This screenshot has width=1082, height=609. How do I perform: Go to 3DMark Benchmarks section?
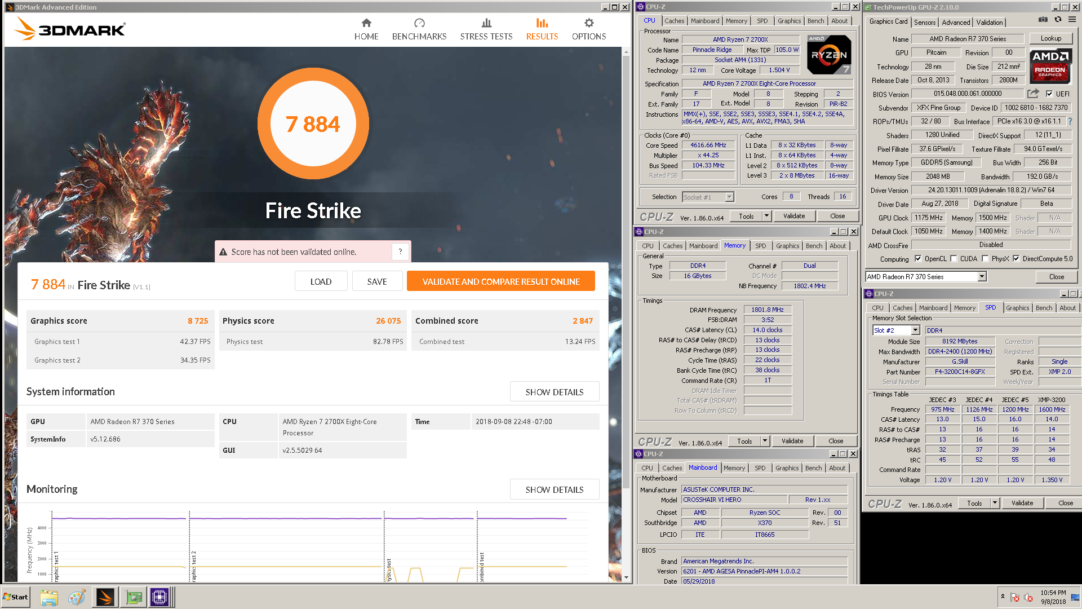(x=419, y=29)
